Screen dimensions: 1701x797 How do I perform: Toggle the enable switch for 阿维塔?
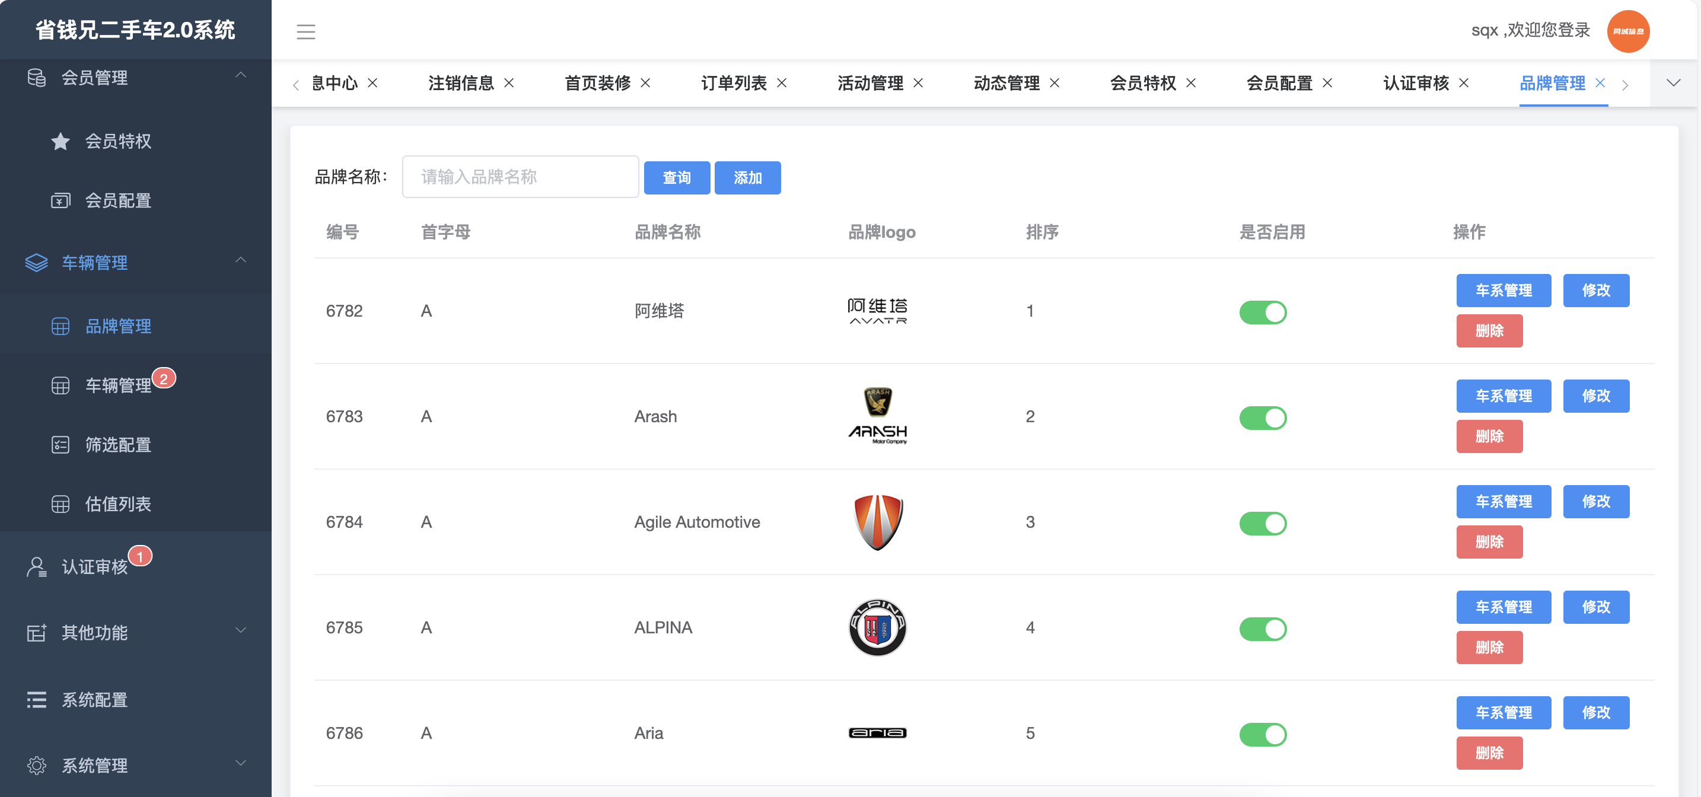[1263, 312]
